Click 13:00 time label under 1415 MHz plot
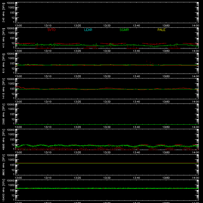203x203 pixels. (18, 102)
